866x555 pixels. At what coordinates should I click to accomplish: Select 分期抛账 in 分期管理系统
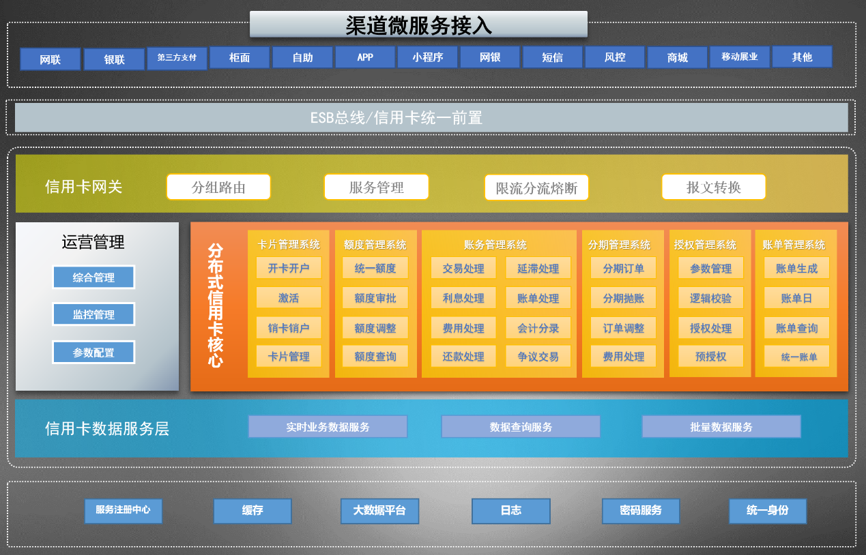(x=623, y=298)
